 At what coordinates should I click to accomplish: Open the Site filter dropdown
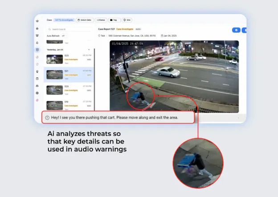tap(127, 20)
